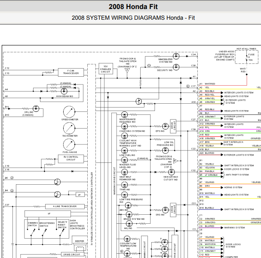Click the maintenance required indicator LED symbol
261x258 pixels.
click(125, 115)
